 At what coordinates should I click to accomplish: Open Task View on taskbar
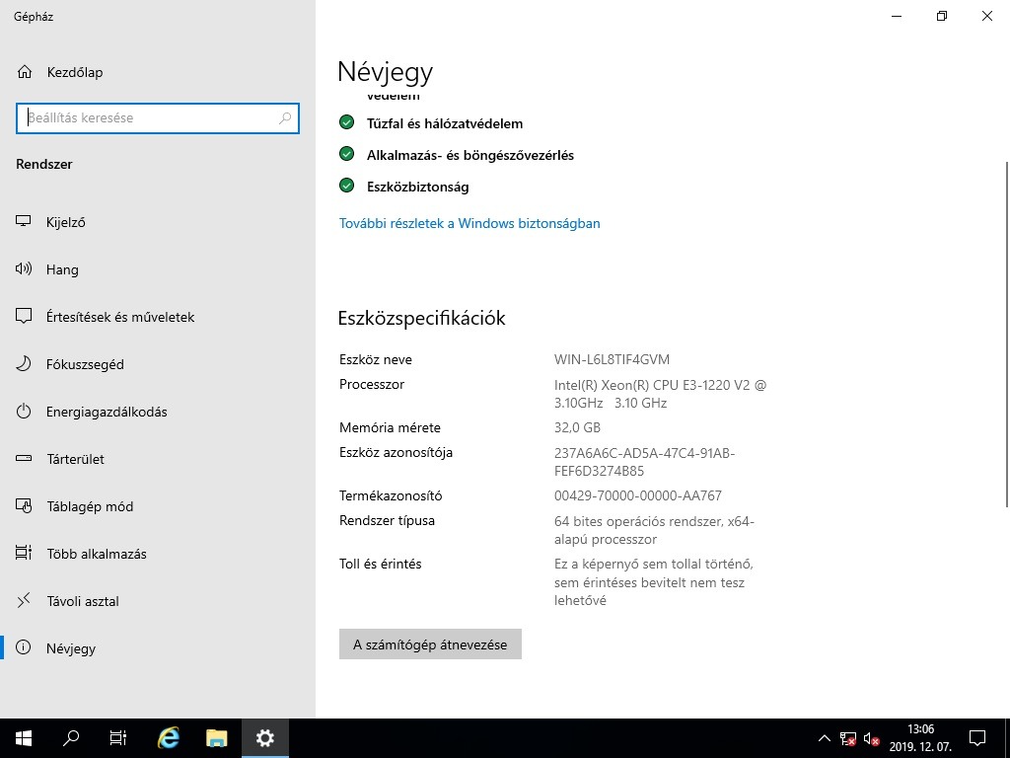tap(118, 738)
